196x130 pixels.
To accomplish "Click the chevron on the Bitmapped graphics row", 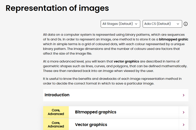I will tap(183, 112).
